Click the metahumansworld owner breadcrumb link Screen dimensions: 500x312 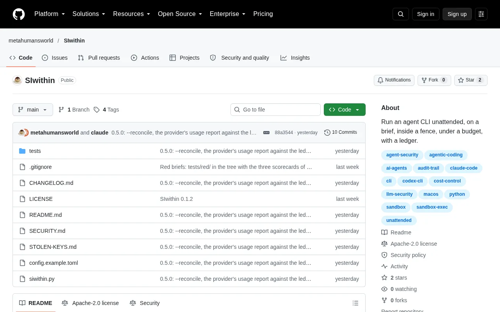click(x=31, y=41)
